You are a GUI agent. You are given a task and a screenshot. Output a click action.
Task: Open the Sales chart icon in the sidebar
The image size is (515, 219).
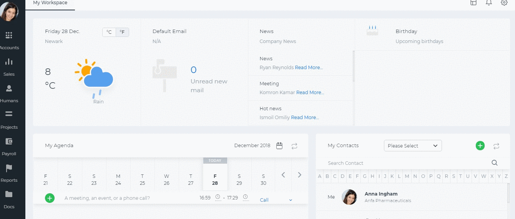click(9, 62)
